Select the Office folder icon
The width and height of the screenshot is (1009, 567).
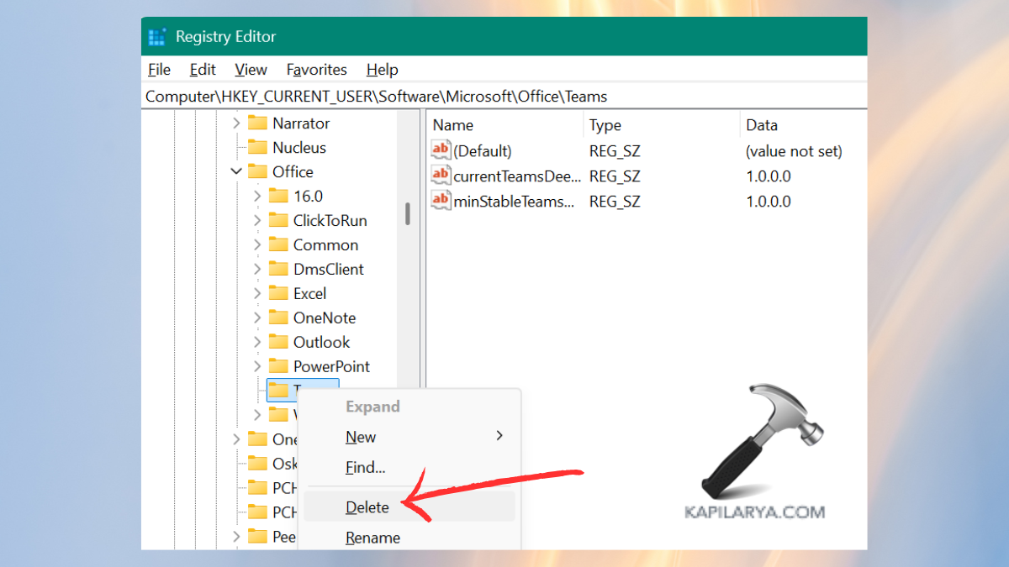tap(257, 172)
